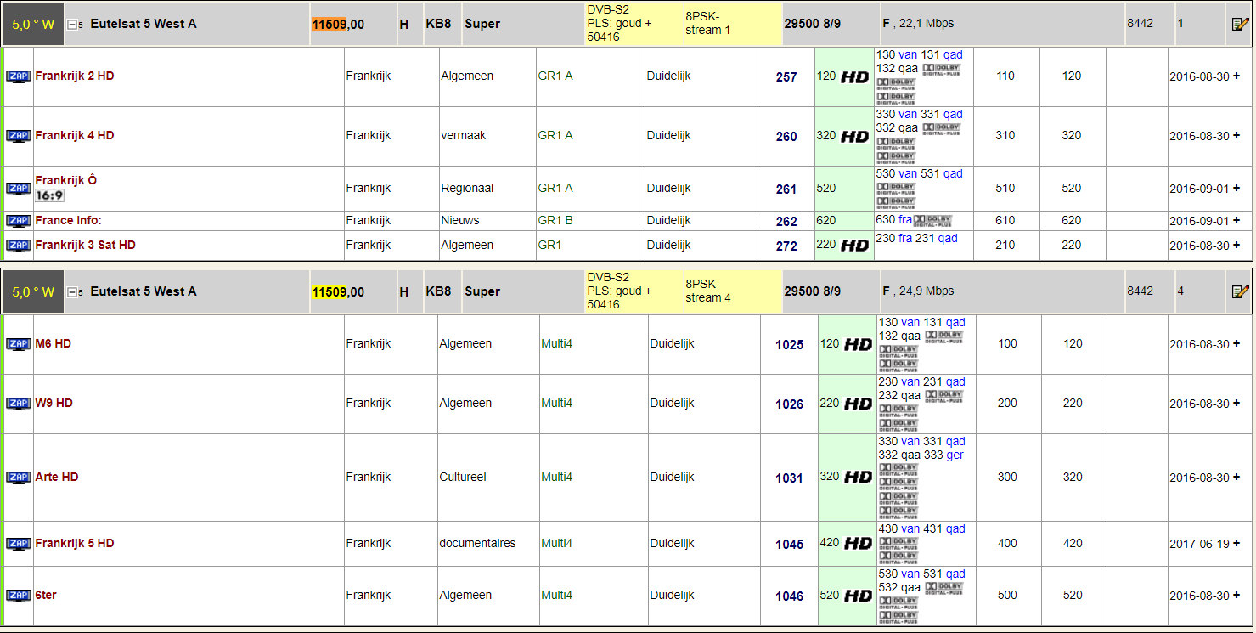Image resolution: width=1256 pixels, height=633 pixels.
Task: Open the GR1 B package link
Action: (555, 220)
